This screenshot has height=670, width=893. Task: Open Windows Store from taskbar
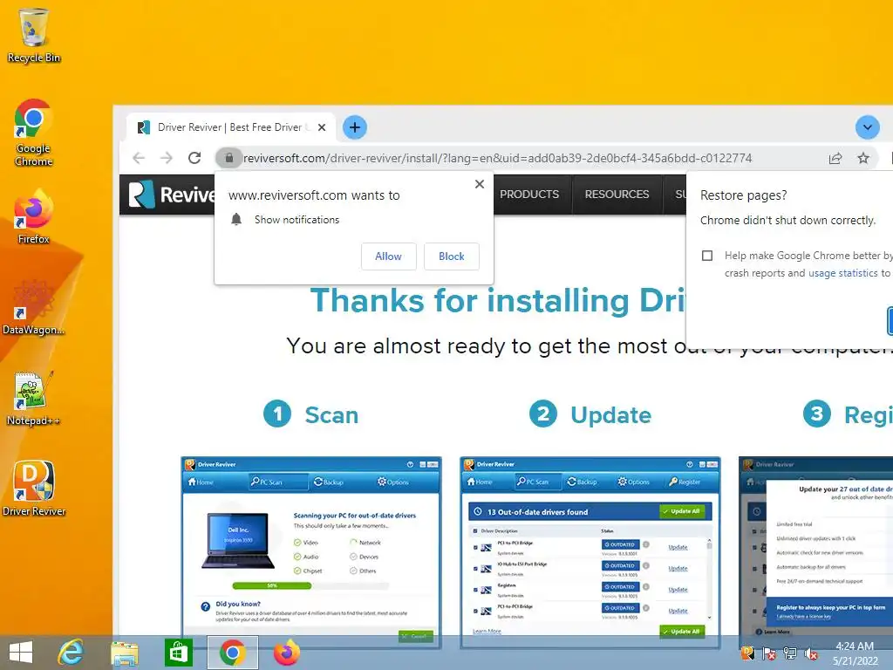point(178,653)
